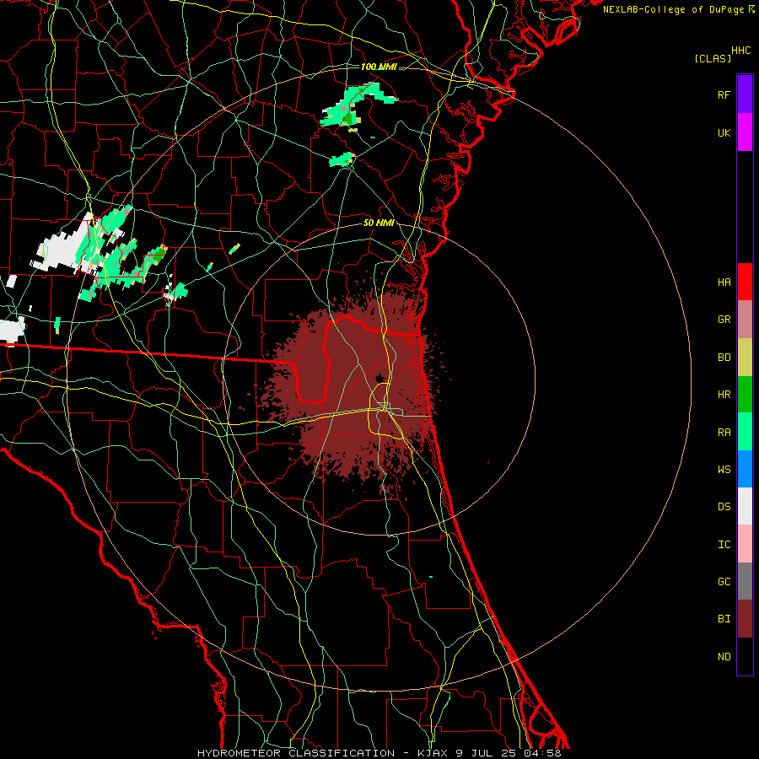Click the RF purple legend swatch
Image resolution: width=759 pixels, height=759 pixels.
point(745,94)
